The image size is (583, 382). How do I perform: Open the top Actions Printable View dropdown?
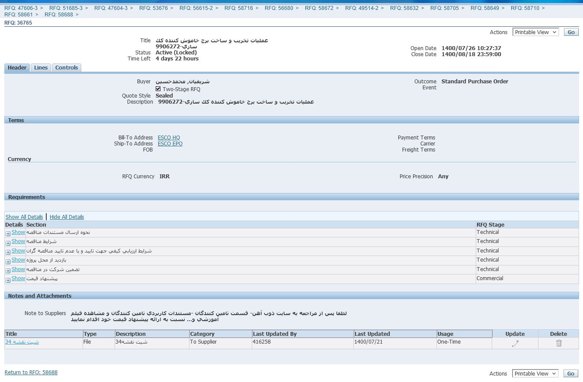(x=535, y=32)
